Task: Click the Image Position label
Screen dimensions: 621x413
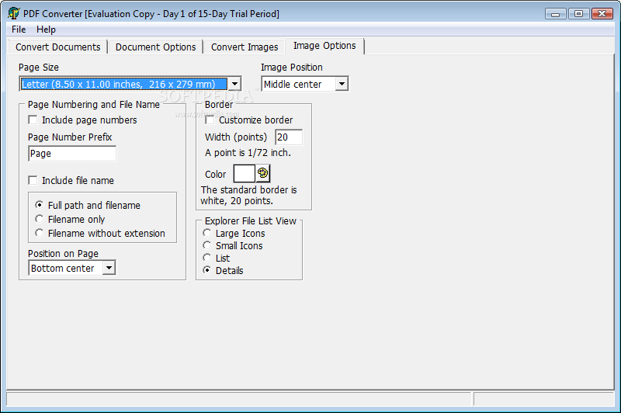Action: pos(292,68)
